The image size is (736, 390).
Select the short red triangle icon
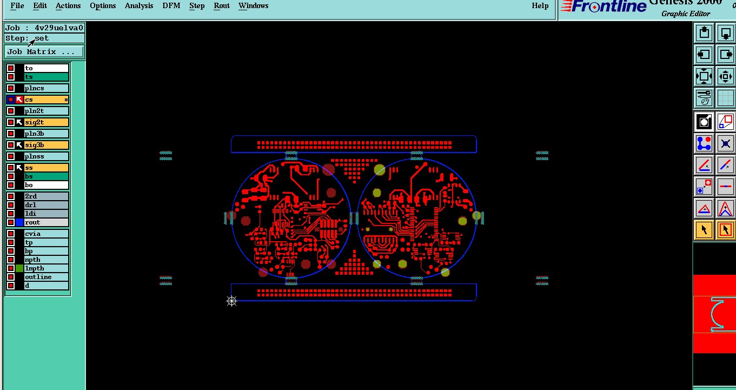pyautogui.click(x=704, y=208)
